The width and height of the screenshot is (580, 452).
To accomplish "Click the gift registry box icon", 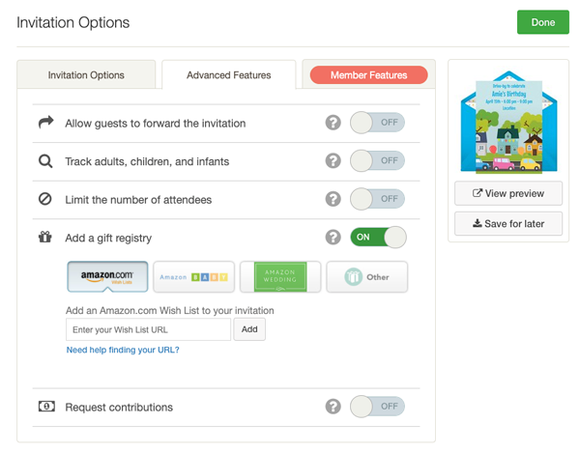I will [45, 237].
